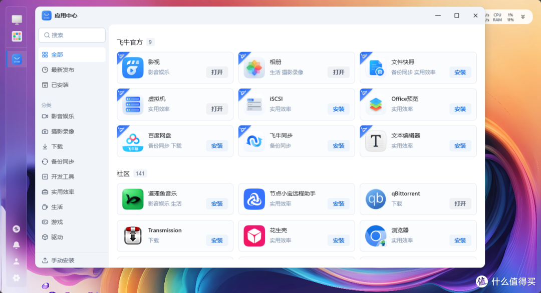Open the 节点小宝远程助手 icon
Screen dimensions: 541x293
pyautogui.click(x=254, y=199)
